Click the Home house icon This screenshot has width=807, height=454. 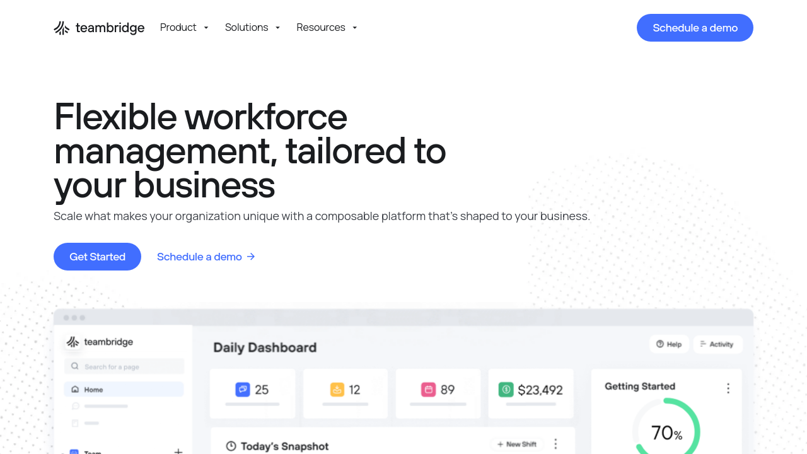click(x=75, y=389)
